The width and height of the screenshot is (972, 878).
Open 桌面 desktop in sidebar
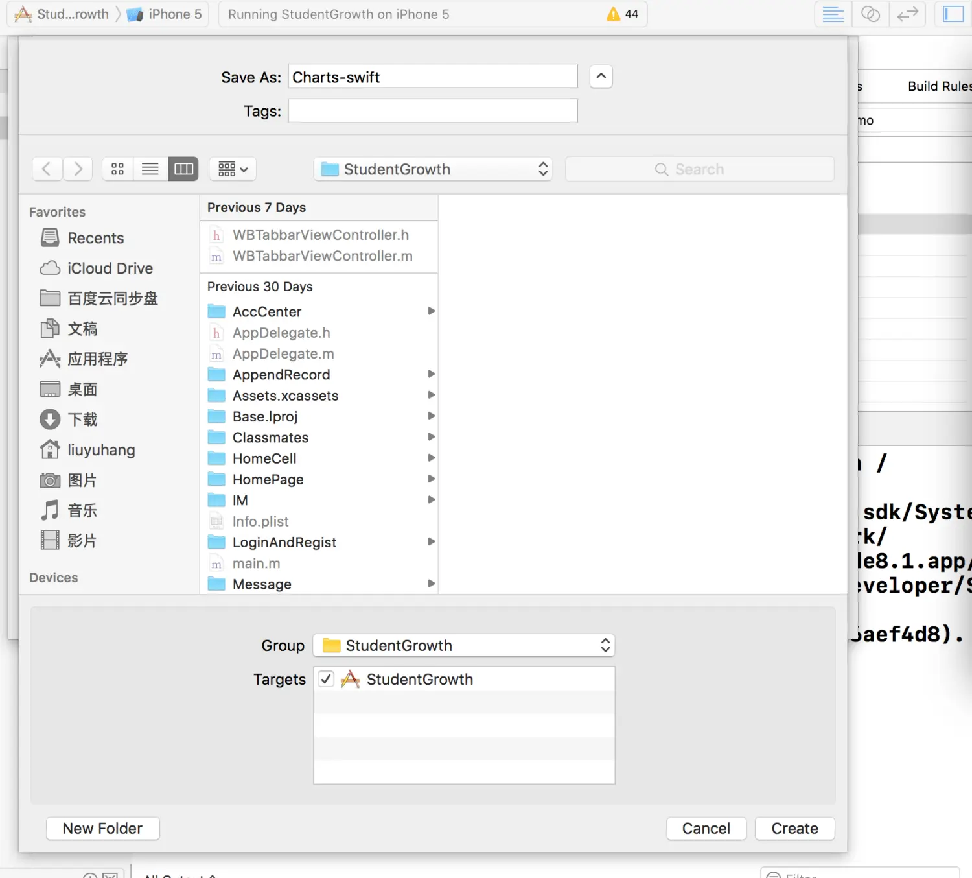[x=69, y=389]
